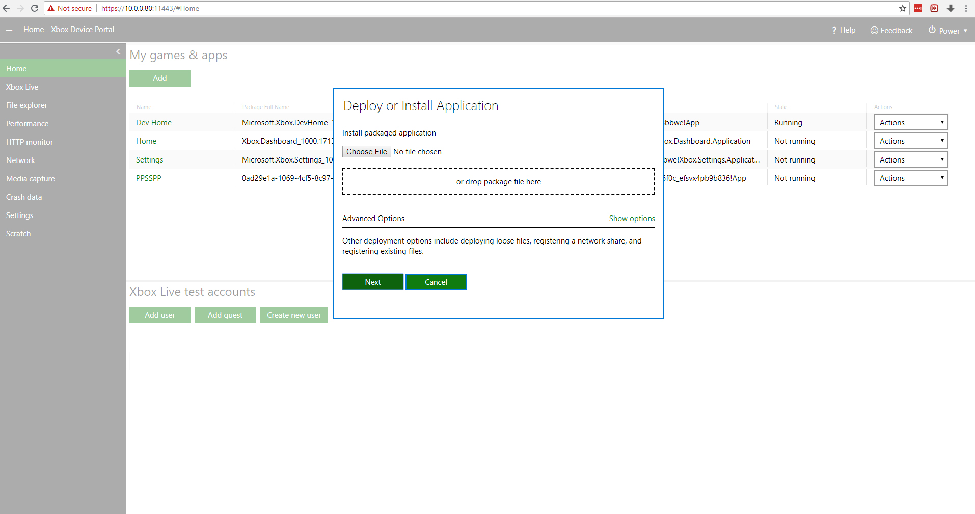This screenshot has height=514, width=975.
Task: Cancel the Deploy or Install dialog
Action: pyautogui.click(x=436, y=282)
